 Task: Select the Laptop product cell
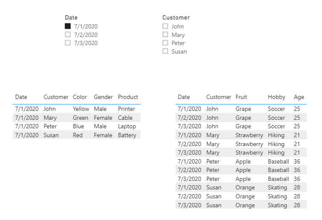(x=127, y=126)
